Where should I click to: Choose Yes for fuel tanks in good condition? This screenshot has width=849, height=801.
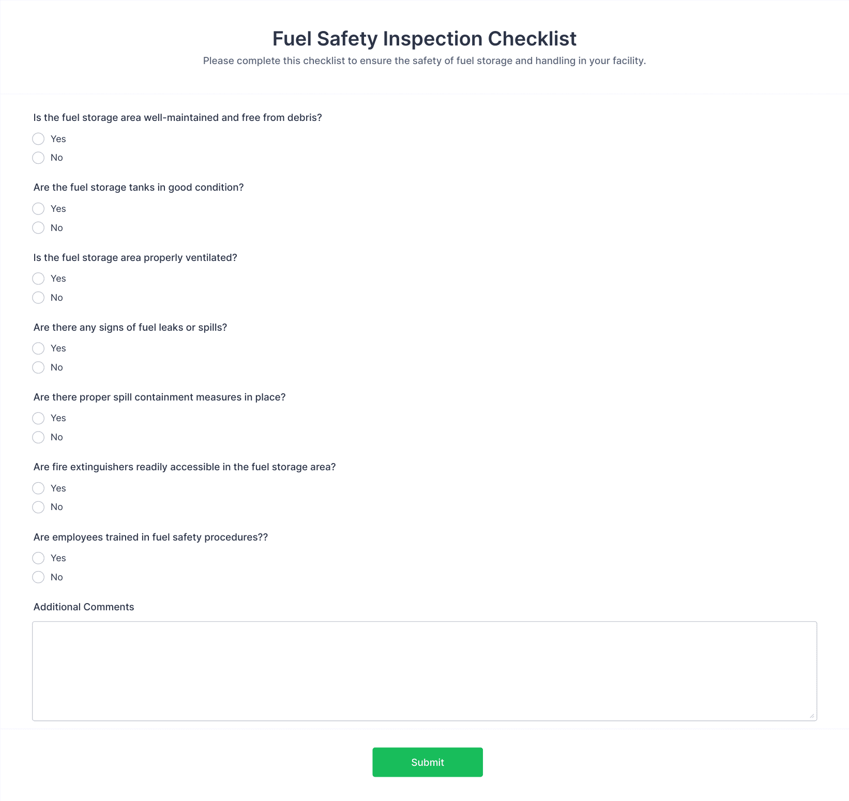(x=38, y=209)
